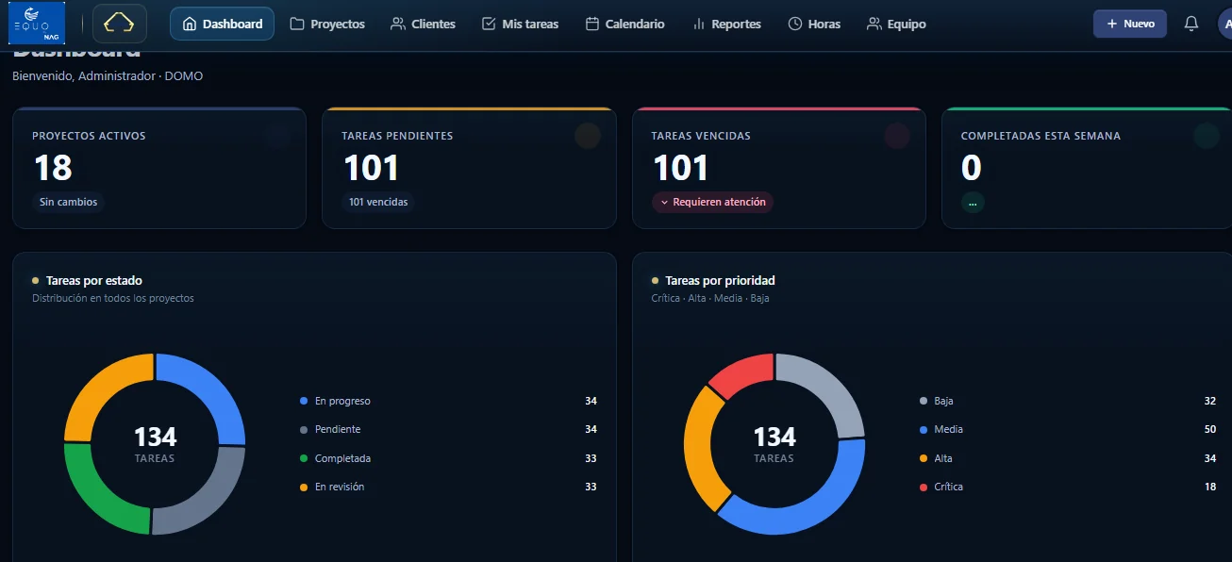This screenshot has width=1232, height=562.
Task: Click the Requieren atención badge
Action: (x=712, y=202)
